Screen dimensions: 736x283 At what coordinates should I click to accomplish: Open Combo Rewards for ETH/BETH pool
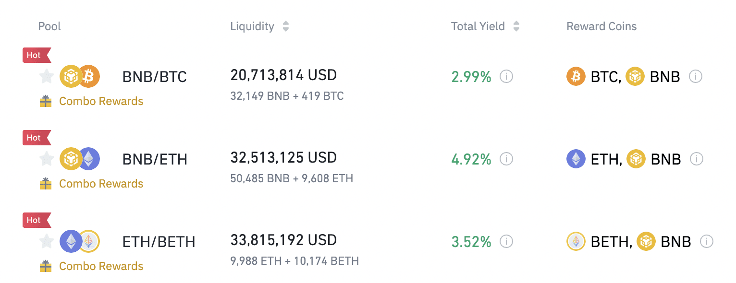[91, 266]
